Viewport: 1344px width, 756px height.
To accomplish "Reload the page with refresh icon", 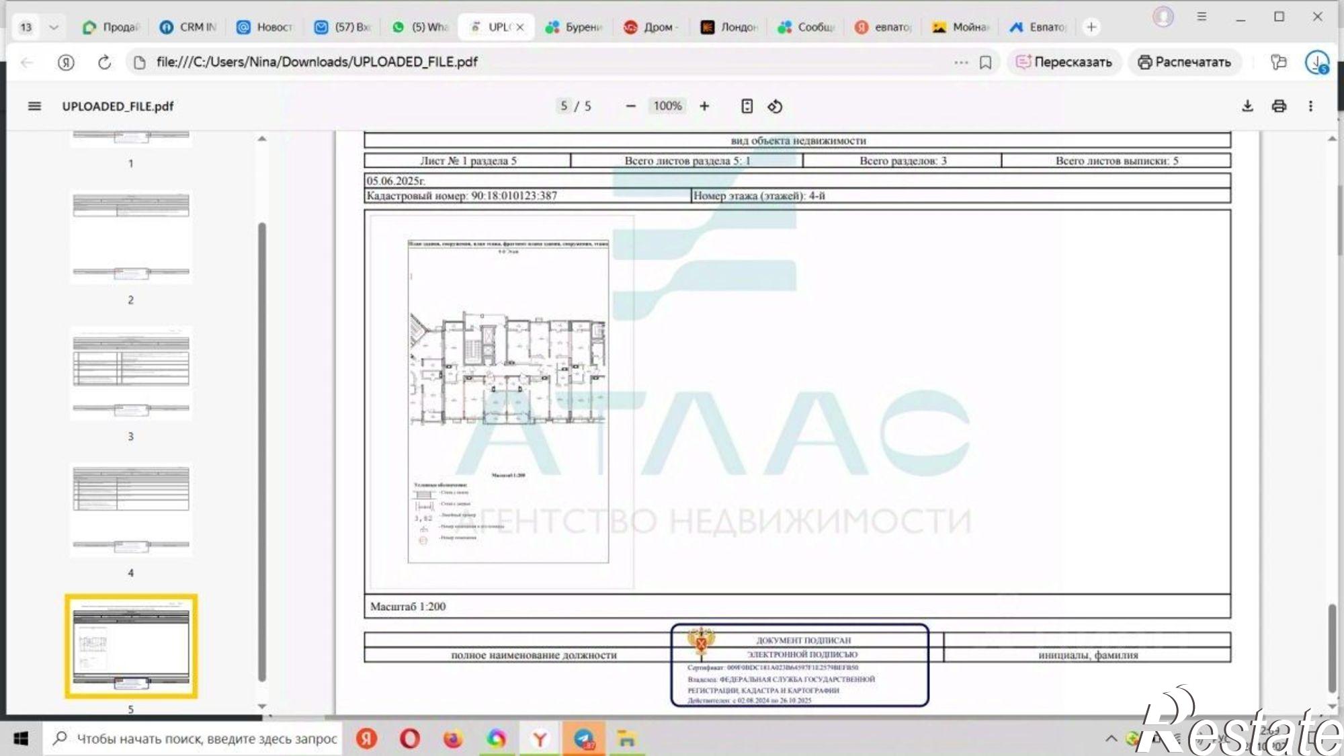I will pyautogui.click(x=104, y=62).
